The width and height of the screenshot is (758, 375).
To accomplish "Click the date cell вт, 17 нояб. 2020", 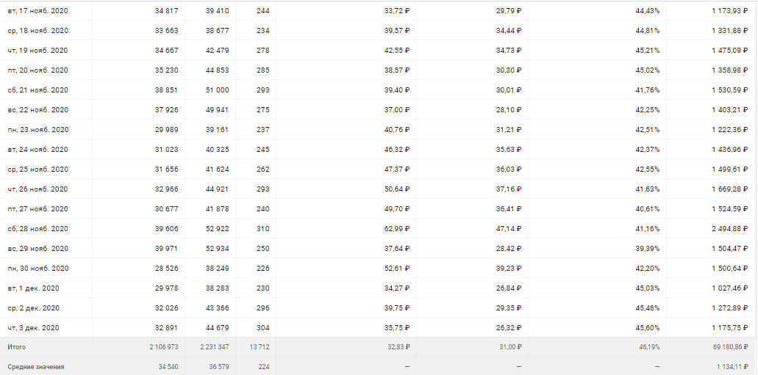I will [37, 11].
